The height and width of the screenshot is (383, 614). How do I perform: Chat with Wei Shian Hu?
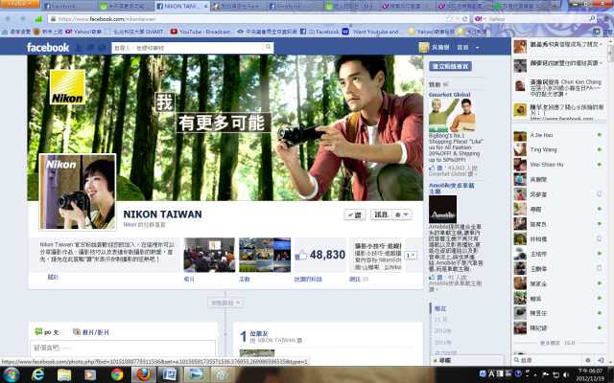(558, 165)
